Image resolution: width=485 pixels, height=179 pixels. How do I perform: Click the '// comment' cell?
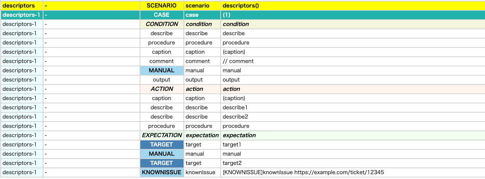point(353,61)
